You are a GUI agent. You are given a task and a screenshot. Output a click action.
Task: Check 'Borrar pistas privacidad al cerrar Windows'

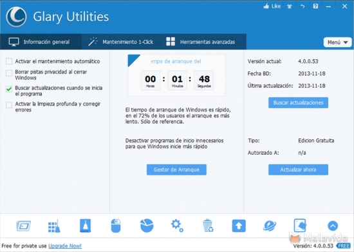pos(9,73)
